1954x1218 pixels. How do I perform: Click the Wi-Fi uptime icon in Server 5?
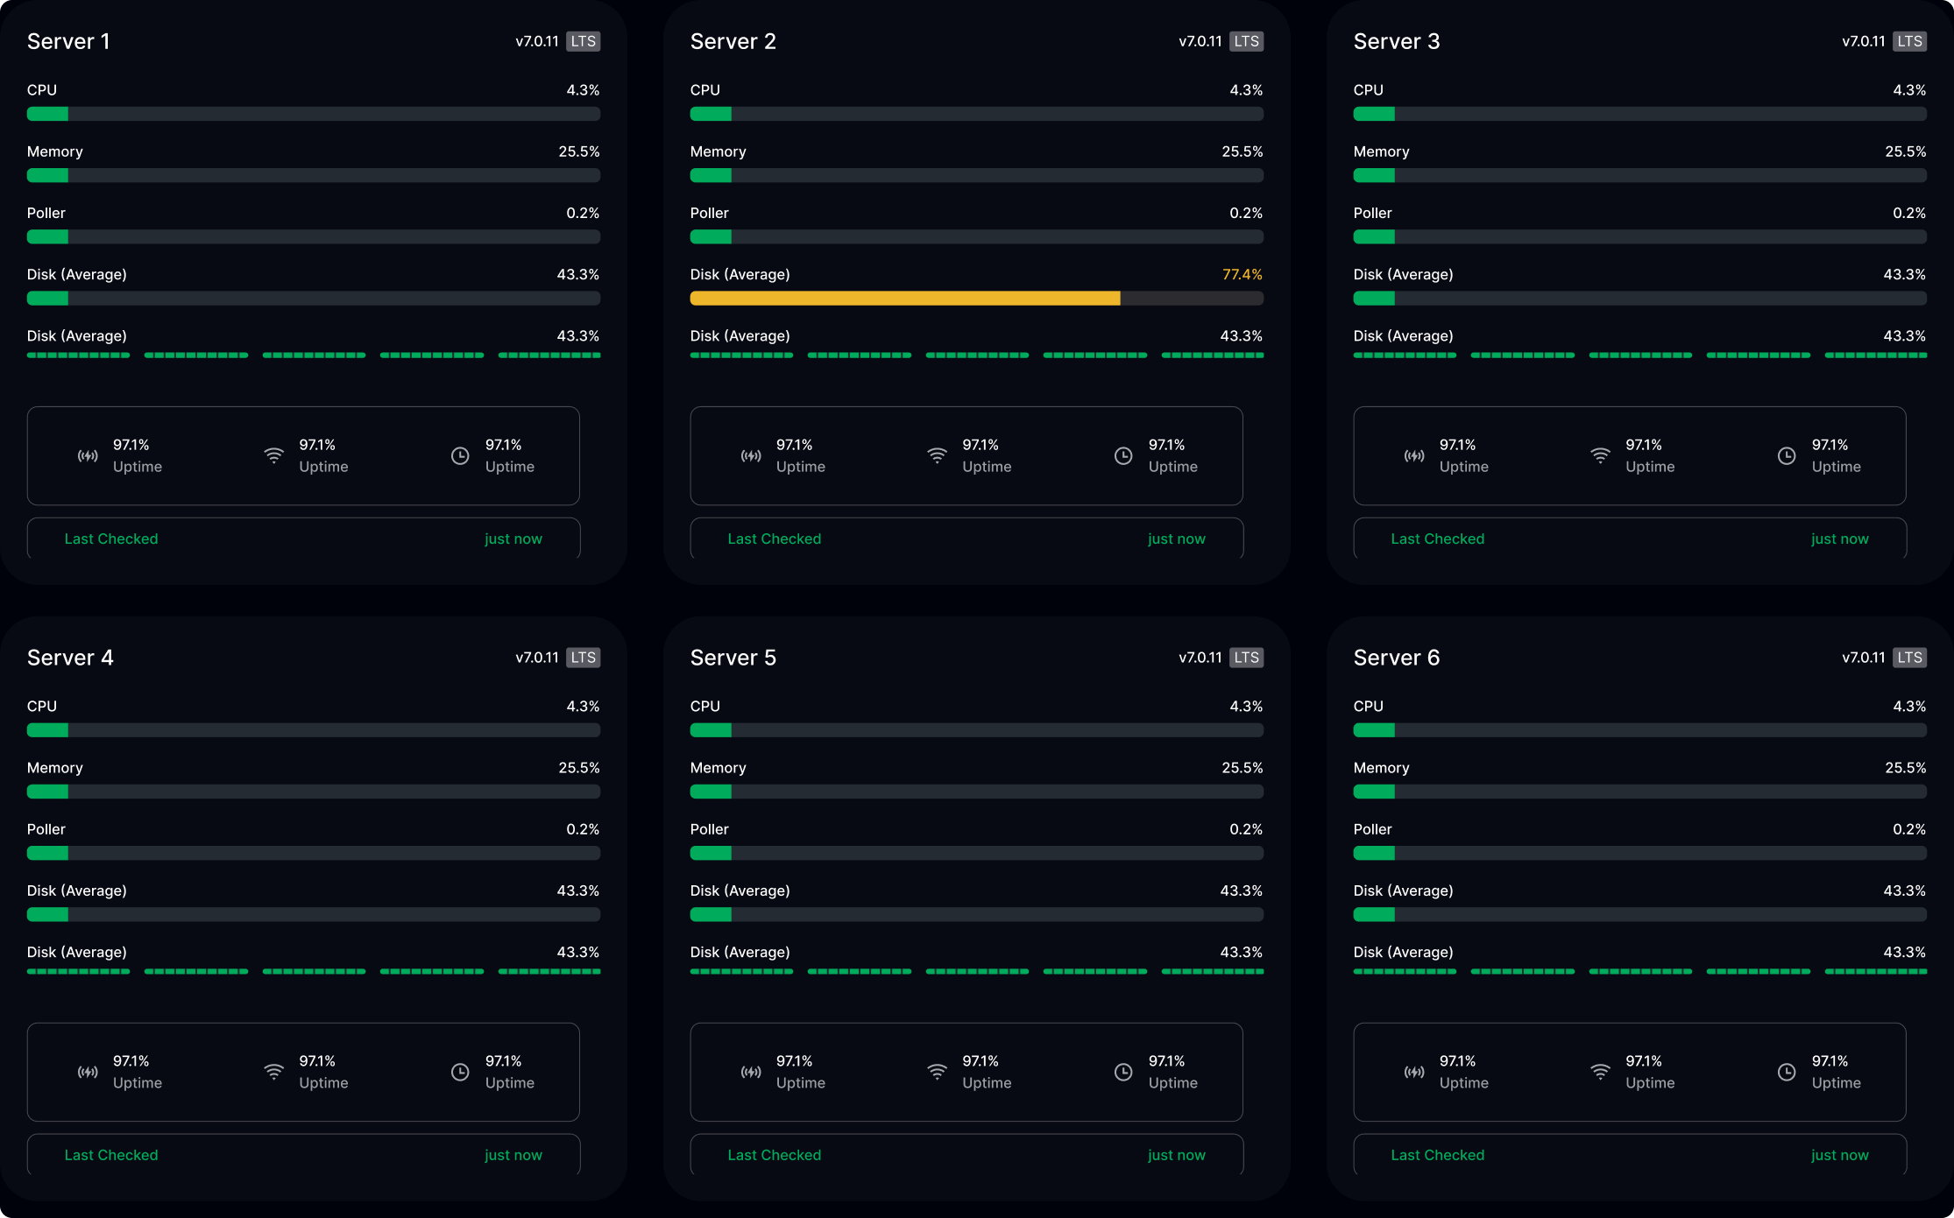937,1072
